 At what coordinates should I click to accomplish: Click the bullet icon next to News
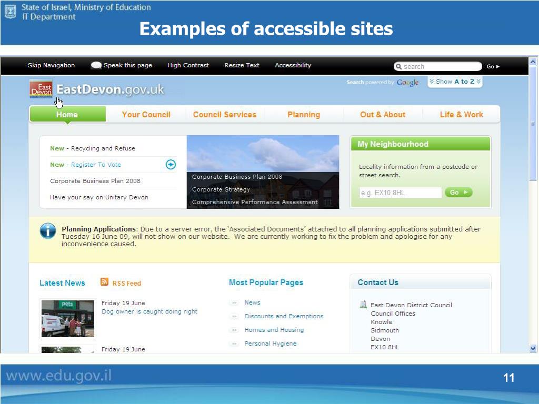point(234,302)
